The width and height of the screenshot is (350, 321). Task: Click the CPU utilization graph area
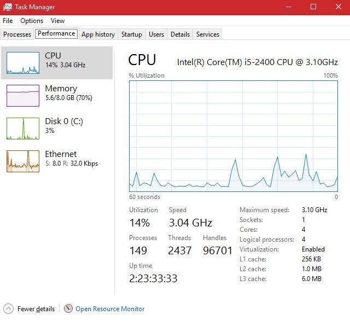click(x=234, y=136)
